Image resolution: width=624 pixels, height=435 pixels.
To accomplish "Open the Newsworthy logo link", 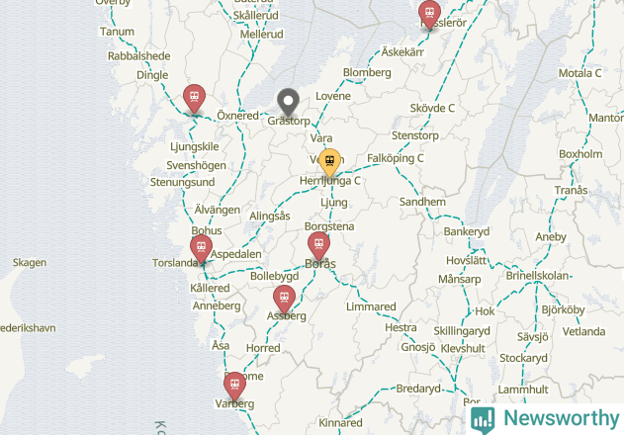I will click(x=545, y=419).
